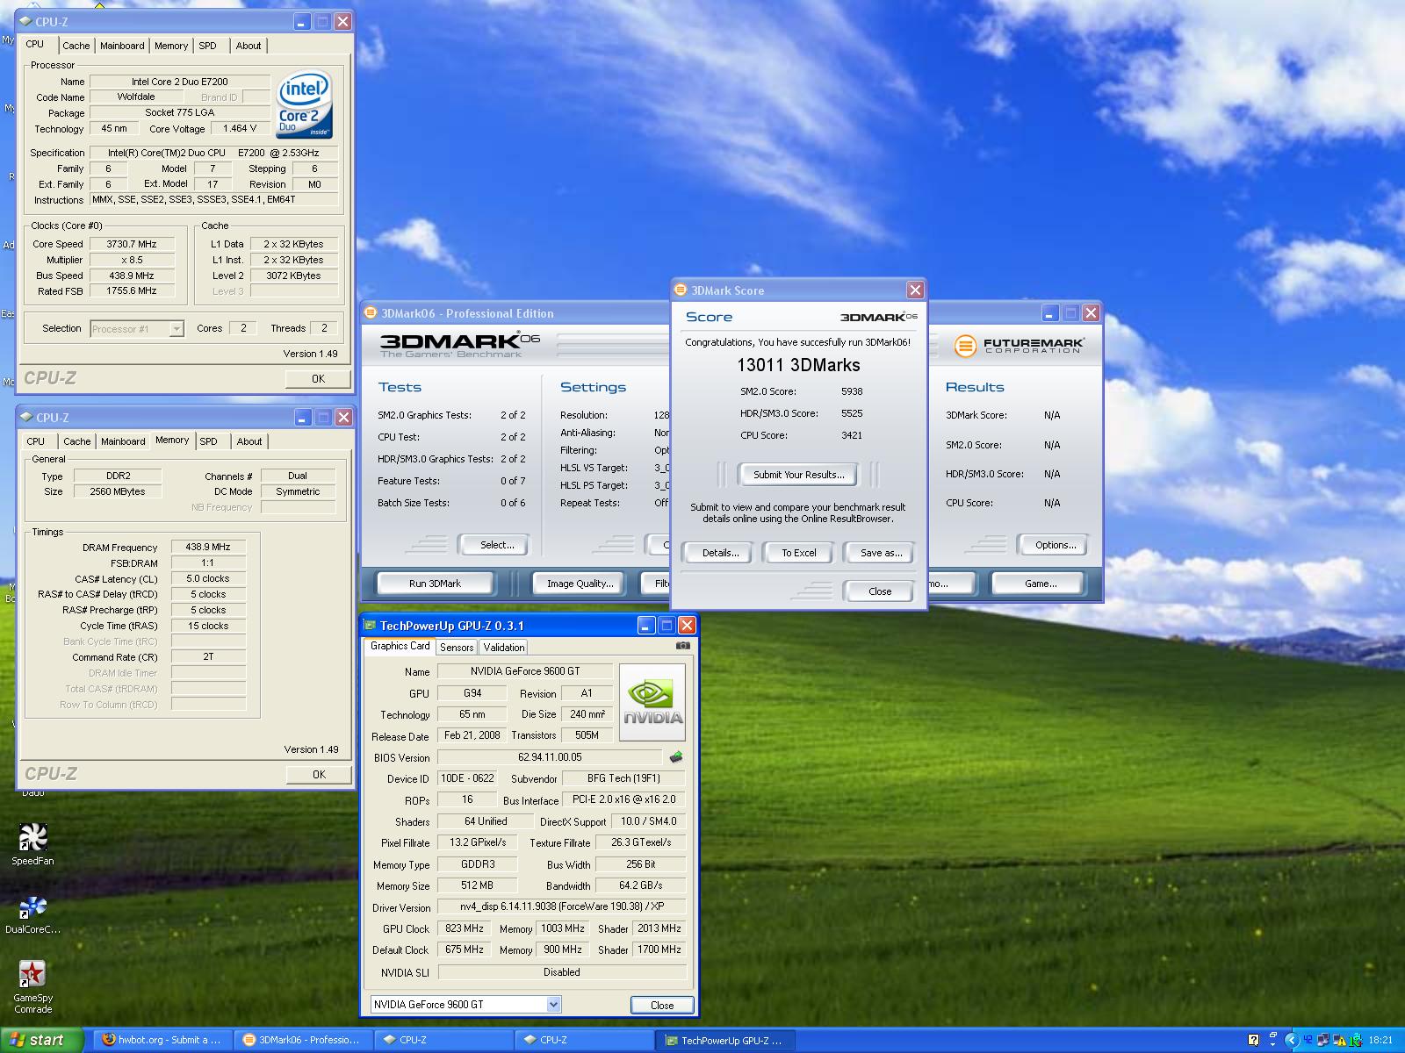Switch to the hwbot.org taskbar window
Image resolution: width=1405 pixels, height=1053 pixels.
point(162,1040)
